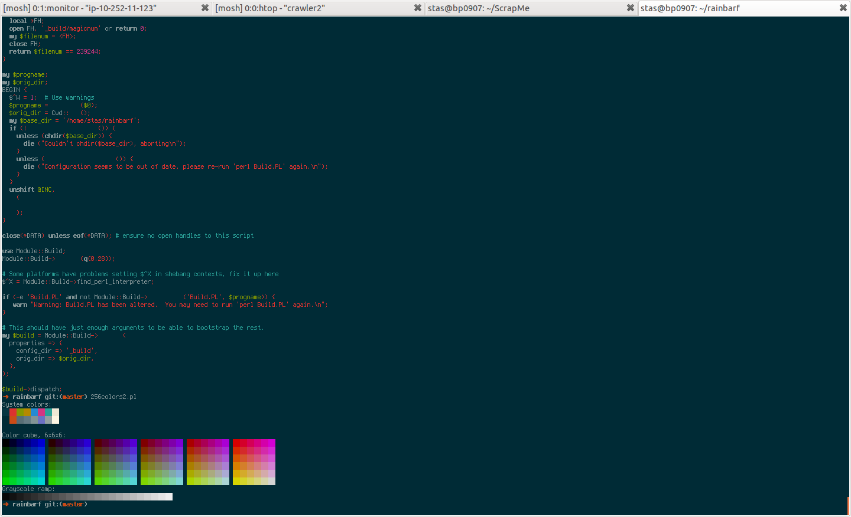Click the "System colors:" label
The width and height of the screenshot is (851, 517).
point(27,405)
